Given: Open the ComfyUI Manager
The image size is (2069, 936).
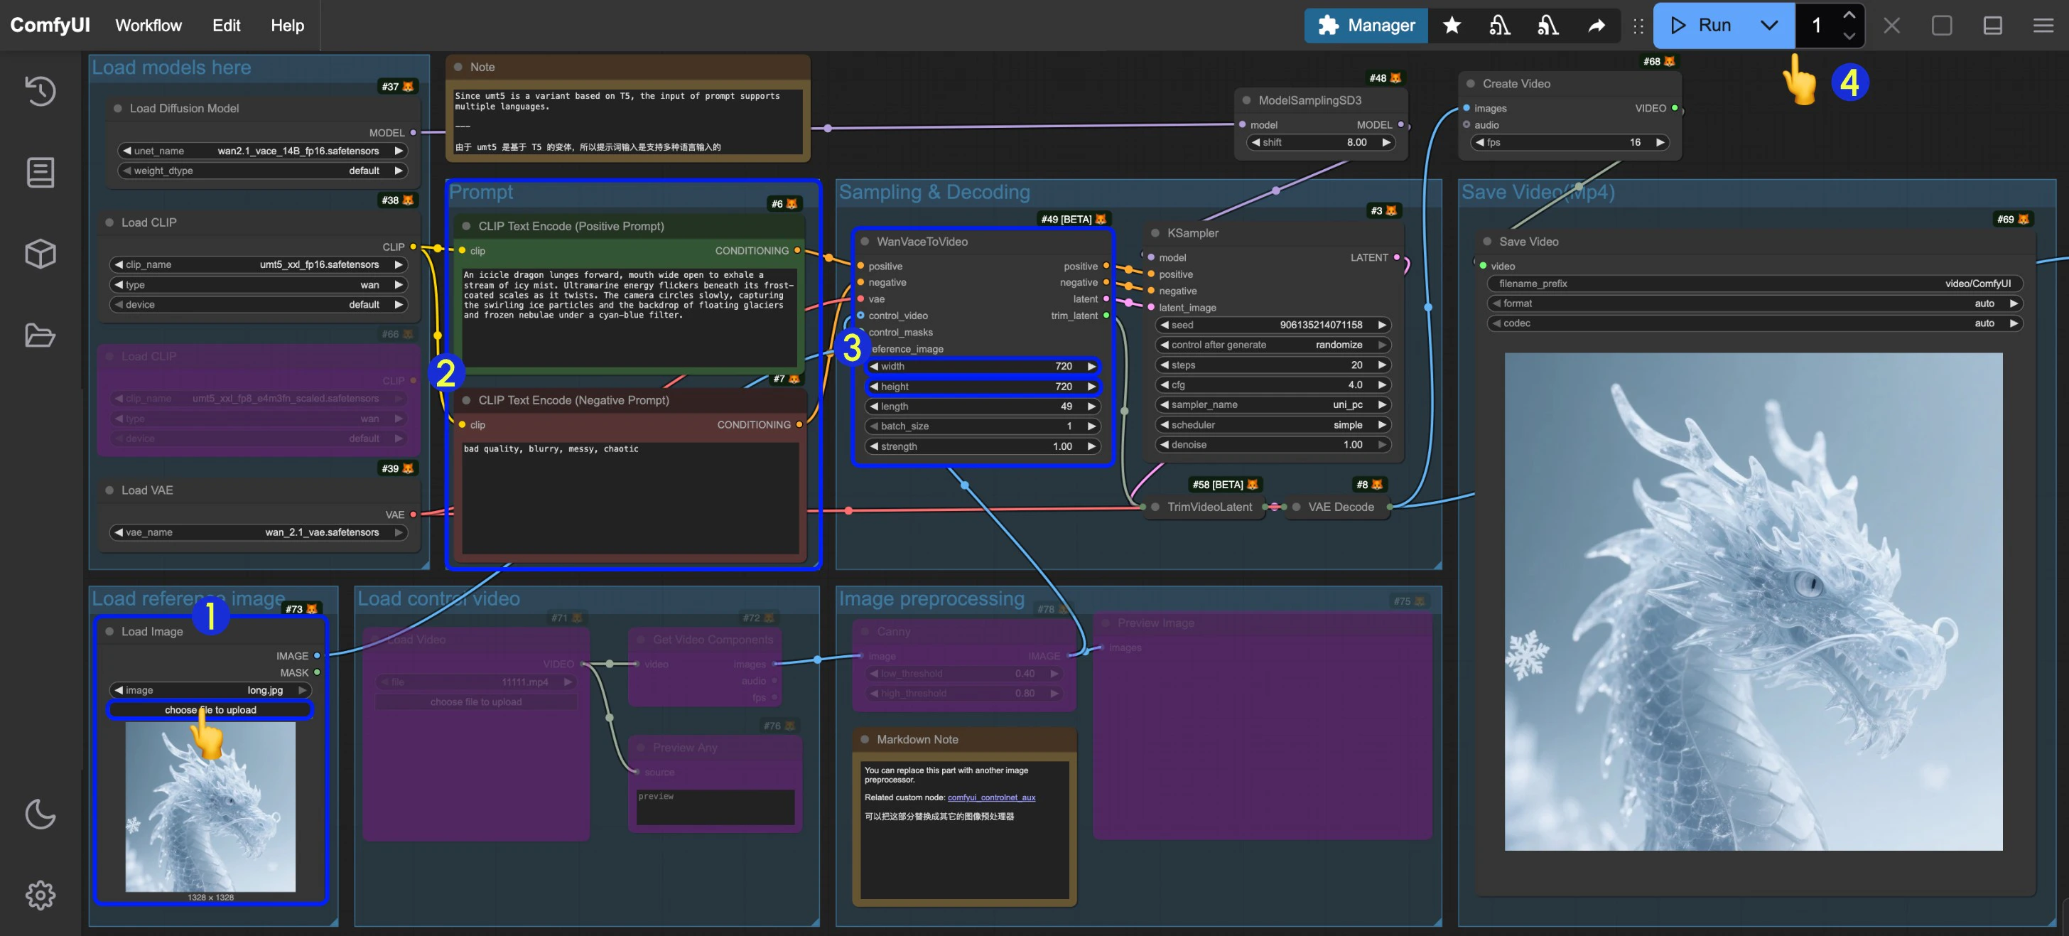Looking at the screenshot, I should tap(1366, 25).
